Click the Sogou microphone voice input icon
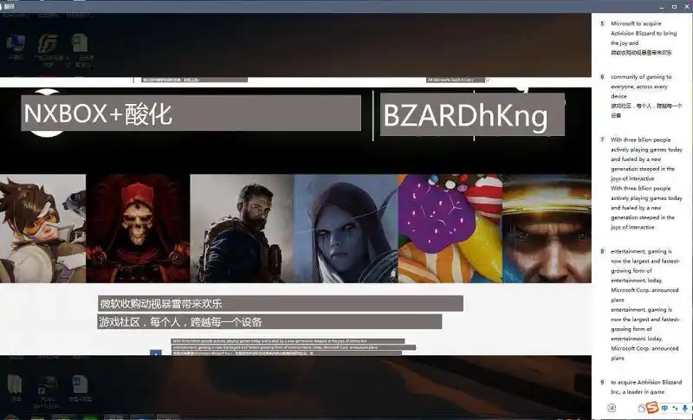Viewport: 693px width, 420px height. 684,408
